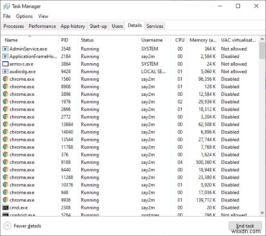Click Chrome icon for PID 10376

pos(5,185)
